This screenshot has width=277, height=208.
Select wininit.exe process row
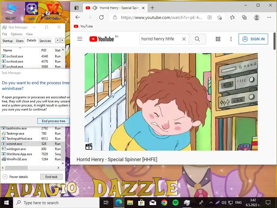(x=31, y=144)
